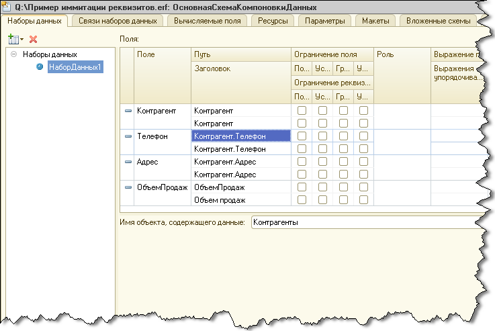
Task: Click the window icon in the title bar
Action: [x=7, y=6]
